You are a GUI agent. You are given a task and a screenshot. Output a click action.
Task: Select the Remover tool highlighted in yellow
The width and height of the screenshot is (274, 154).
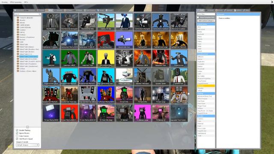tap(206, 86)
